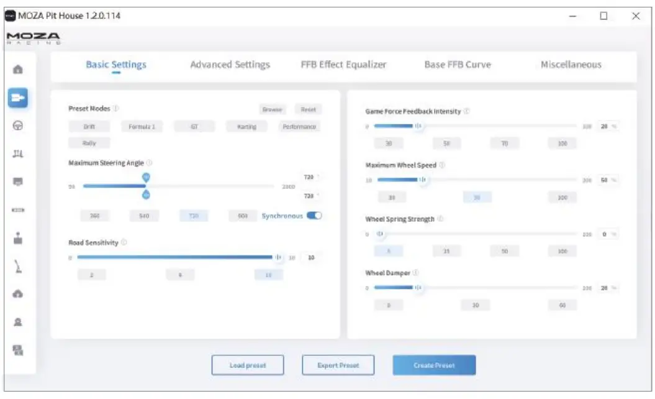Screen dimensions: 655x399
Task: Open the Home icon in sidebar
Action: (x=17, y=70)
